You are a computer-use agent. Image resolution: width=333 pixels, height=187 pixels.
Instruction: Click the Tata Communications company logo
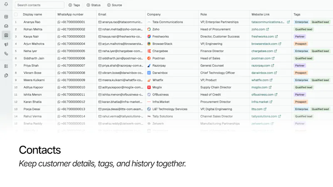pos(149,22)
